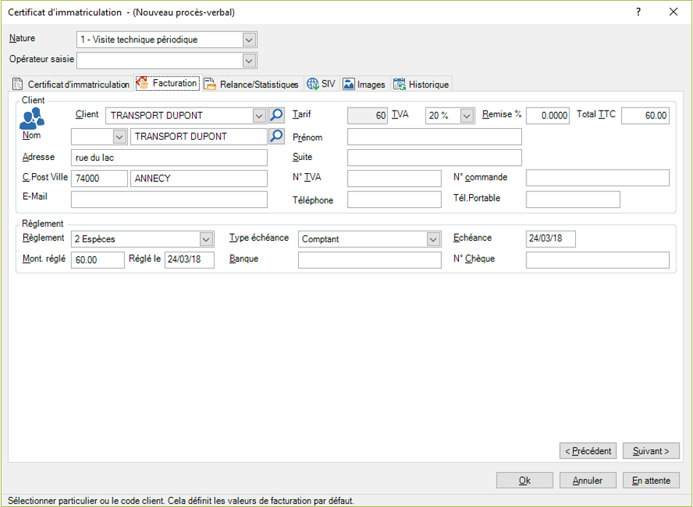Screen dimensions: 693x507
Task: Click the Ok button
Action: pos(524,480)
